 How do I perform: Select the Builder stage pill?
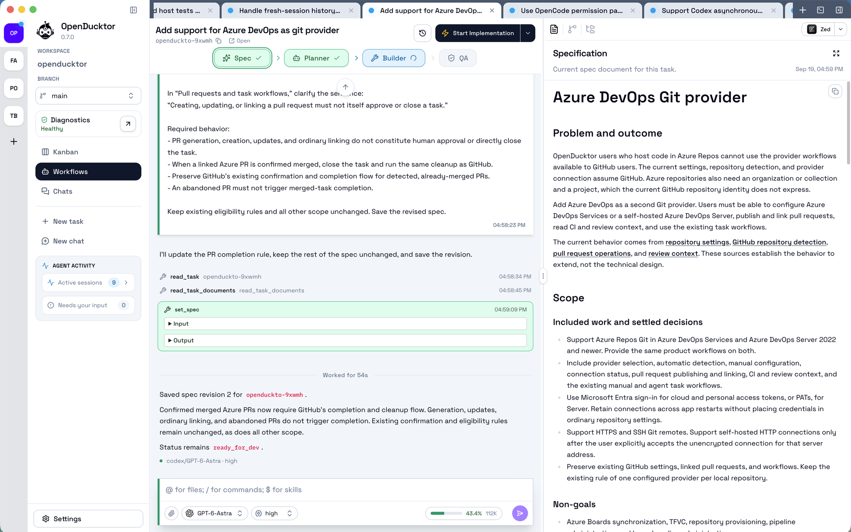394,58
